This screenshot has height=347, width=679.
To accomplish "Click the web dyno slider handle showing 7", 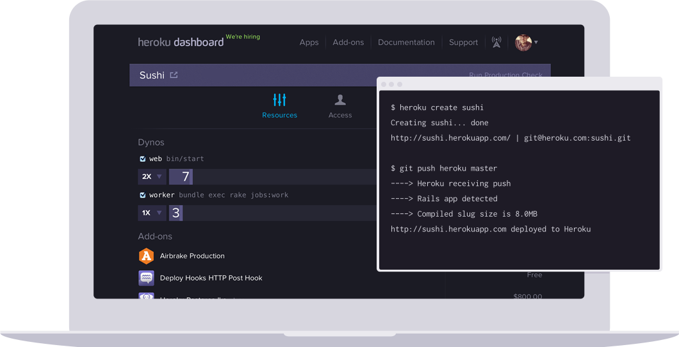I will (x=181, y=177).
